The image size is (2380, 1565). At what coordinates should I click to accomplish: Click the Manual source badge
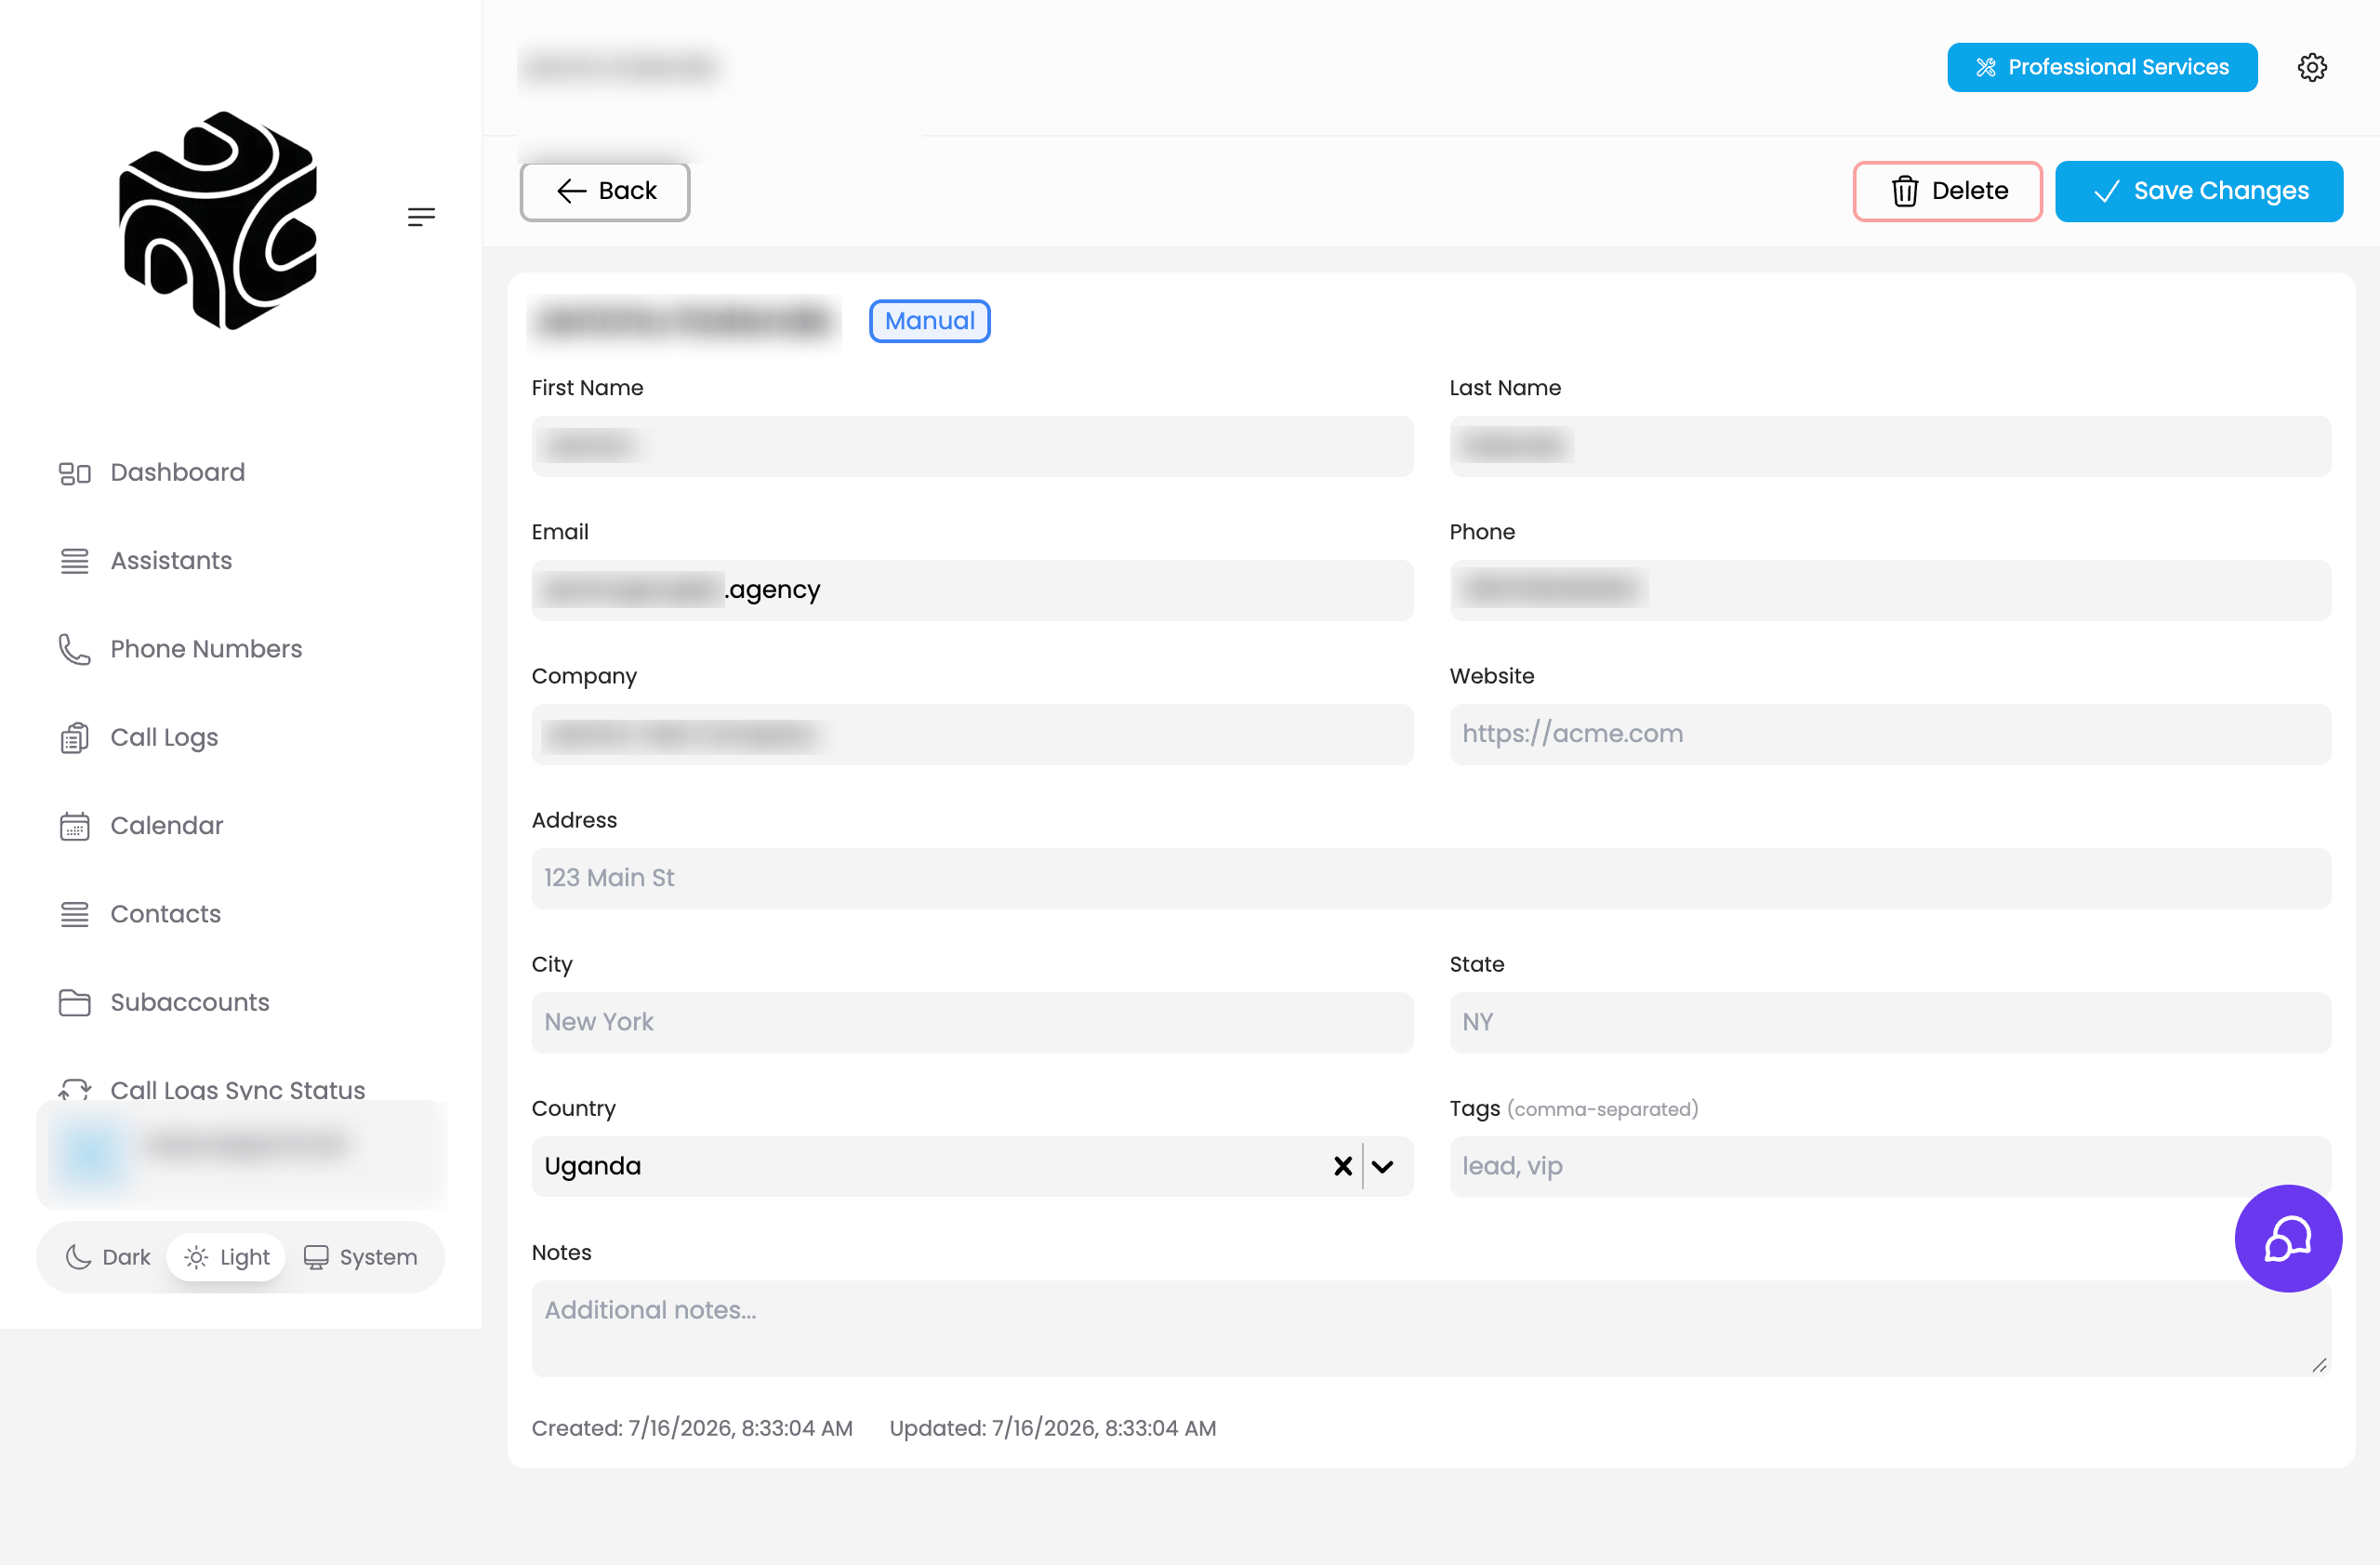[x=929, y=321]
